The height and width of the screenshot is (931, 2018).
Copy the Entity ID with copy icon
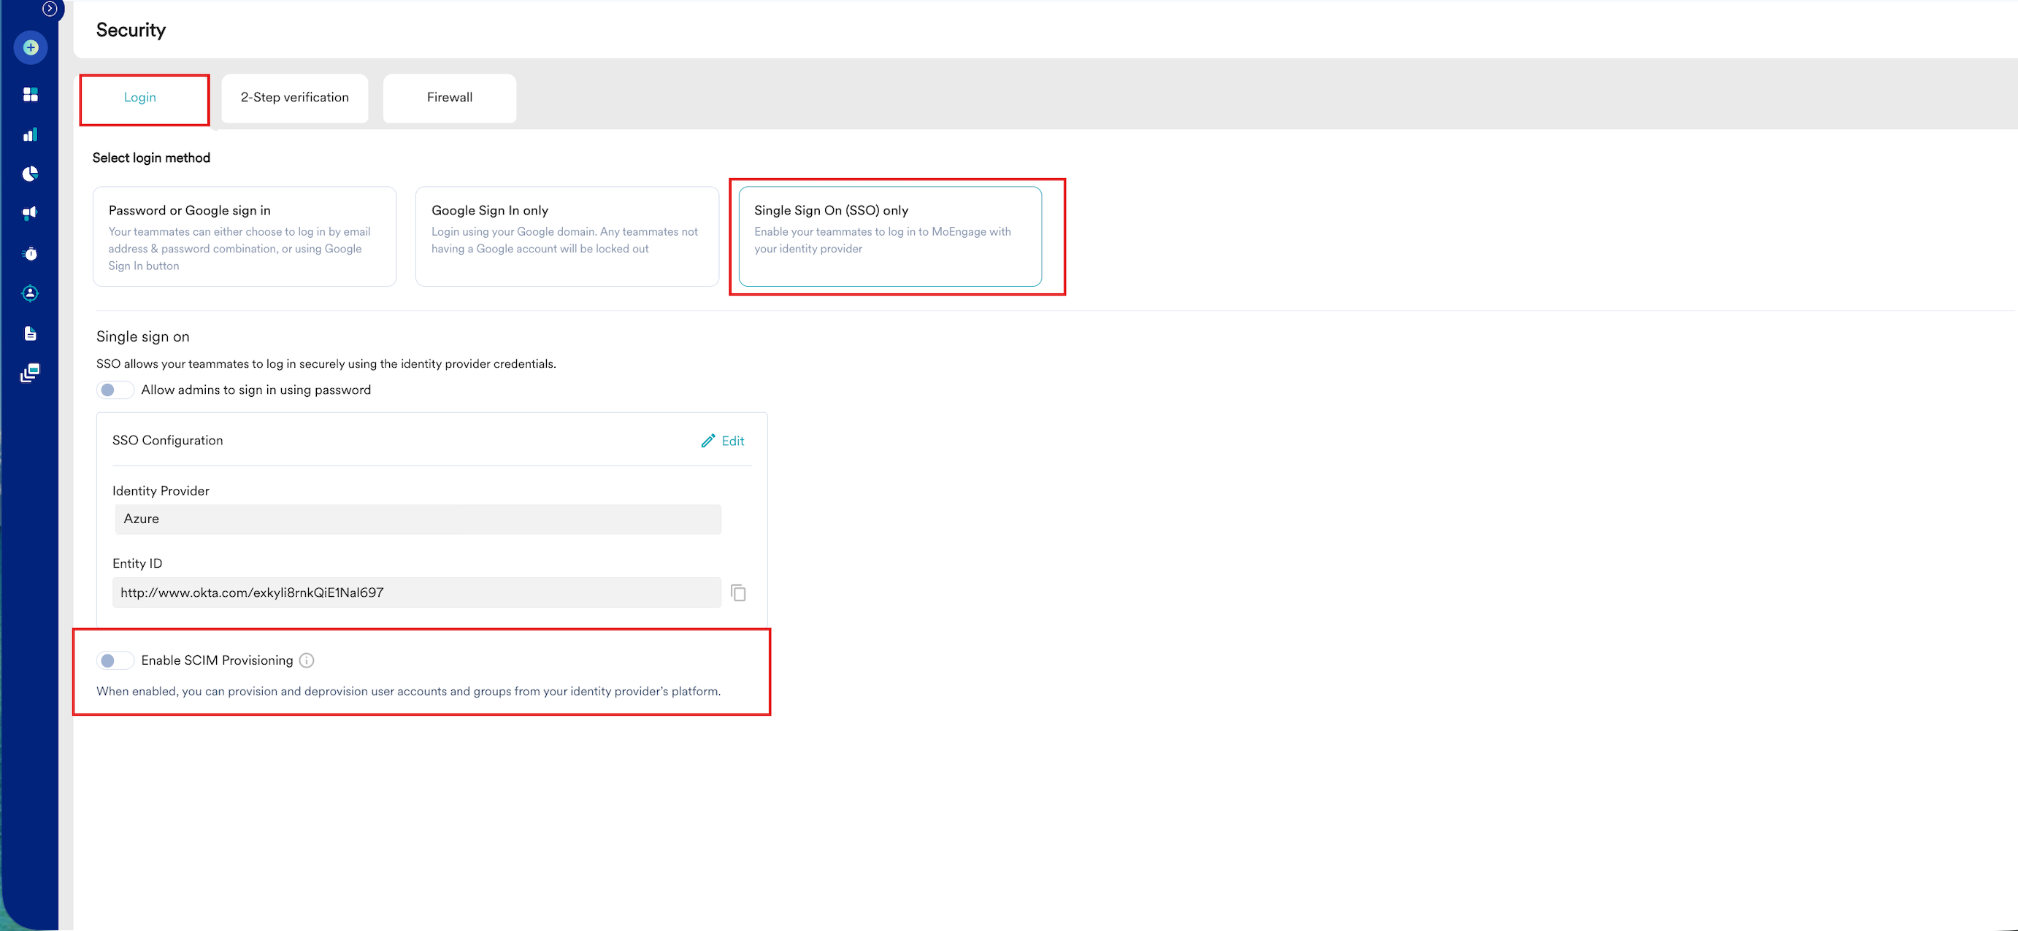point(738,592)
